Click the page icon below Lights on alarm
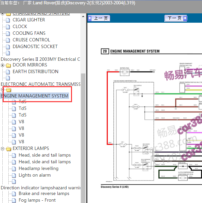The height and width of the screenshot is (203, 202). [x=14, y=182]
